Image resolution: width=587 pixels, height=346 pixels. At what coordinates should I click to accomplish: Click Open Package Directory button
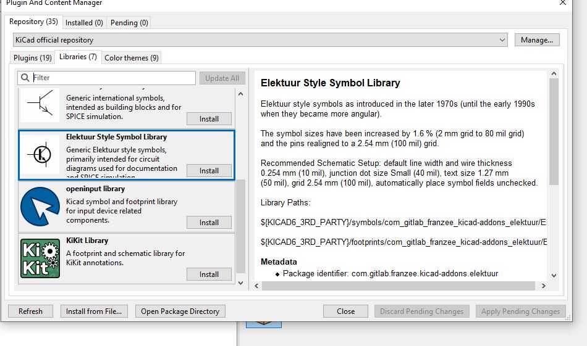[180, 311]
